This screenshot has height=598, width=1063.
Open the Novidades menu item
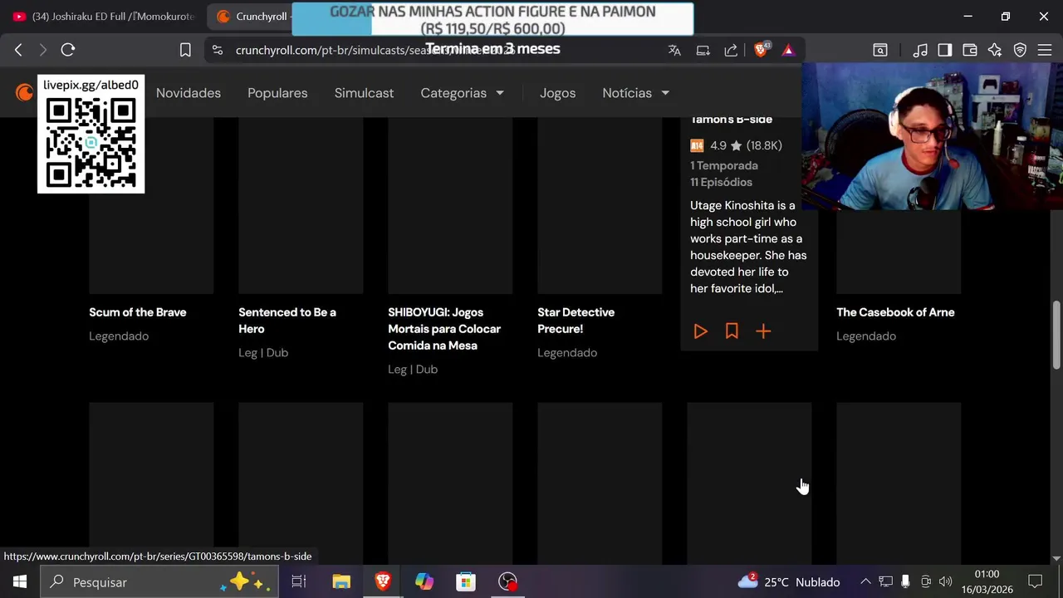coord(189,93)
